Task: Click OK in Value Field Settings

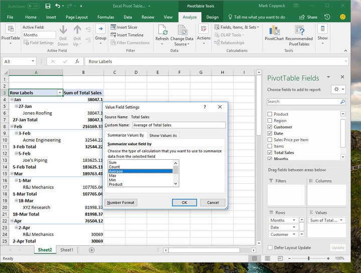Action: coord(184,202)
